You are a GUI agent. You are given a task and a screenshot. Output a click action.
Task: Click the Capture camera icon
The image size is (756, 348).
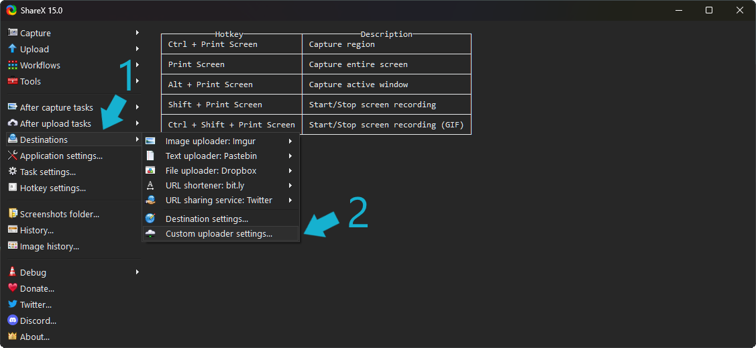click(x=13, y=33)
